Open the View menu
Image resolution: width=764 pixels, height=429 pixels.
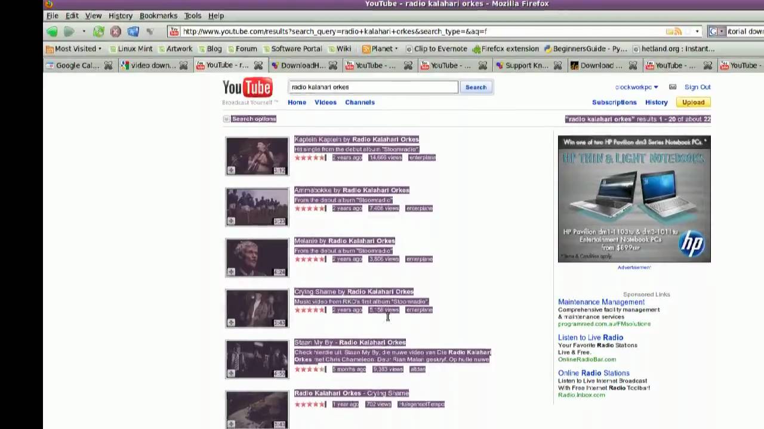click(93, 15)
